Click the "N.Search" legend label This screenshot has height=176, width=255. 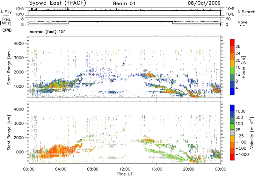(246, 12)
